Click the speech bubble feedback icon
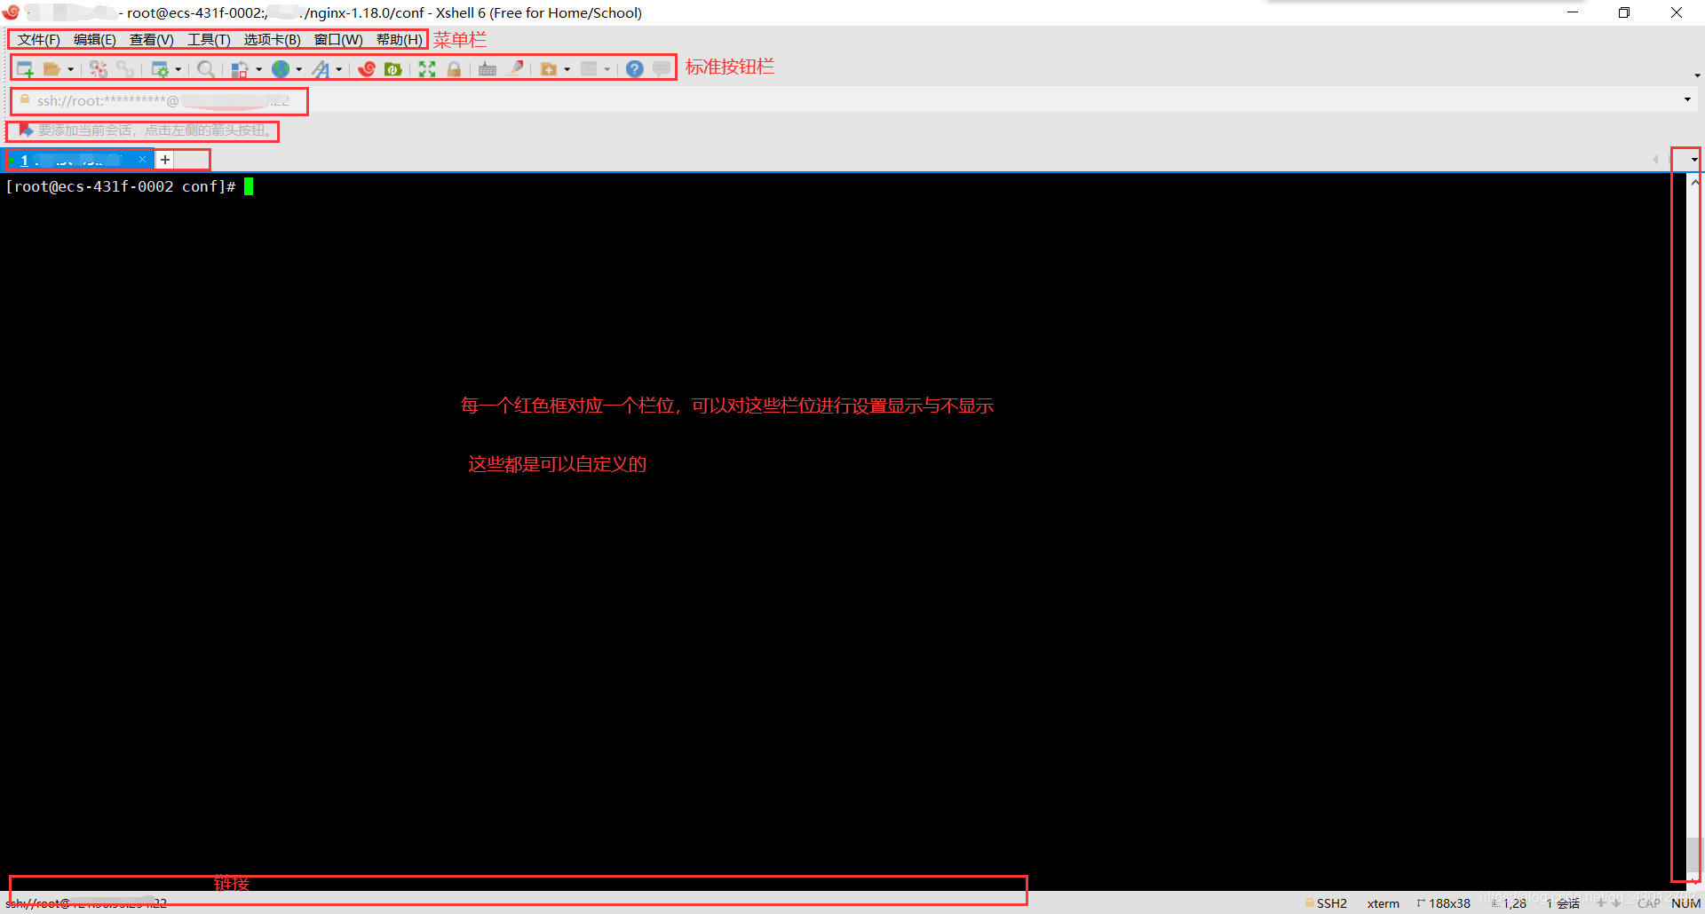 [x=662, y=69]
